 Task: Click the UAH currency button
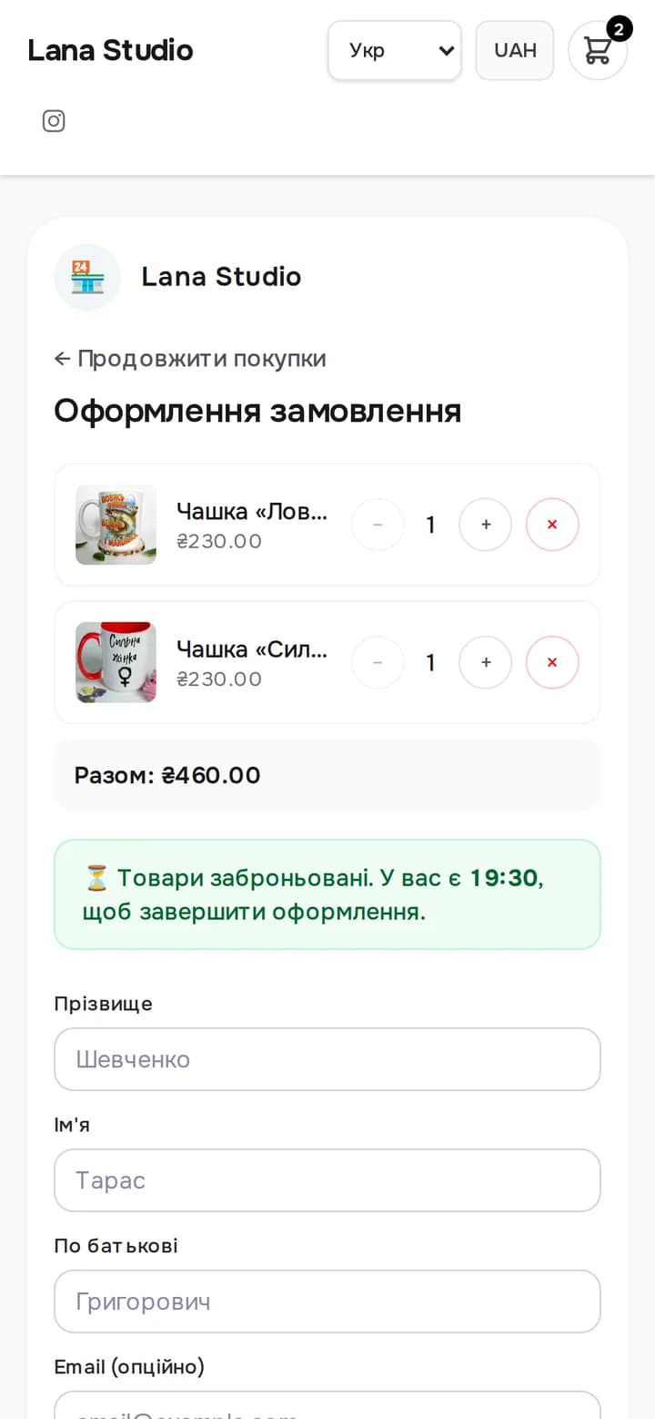[x=515, y=50]
